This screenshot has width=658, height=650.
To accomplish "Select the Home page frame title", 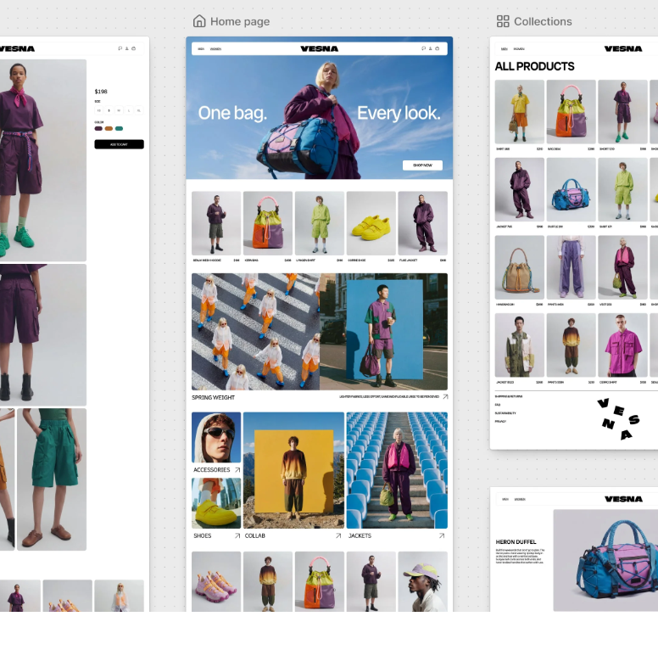I will point(240,21).
